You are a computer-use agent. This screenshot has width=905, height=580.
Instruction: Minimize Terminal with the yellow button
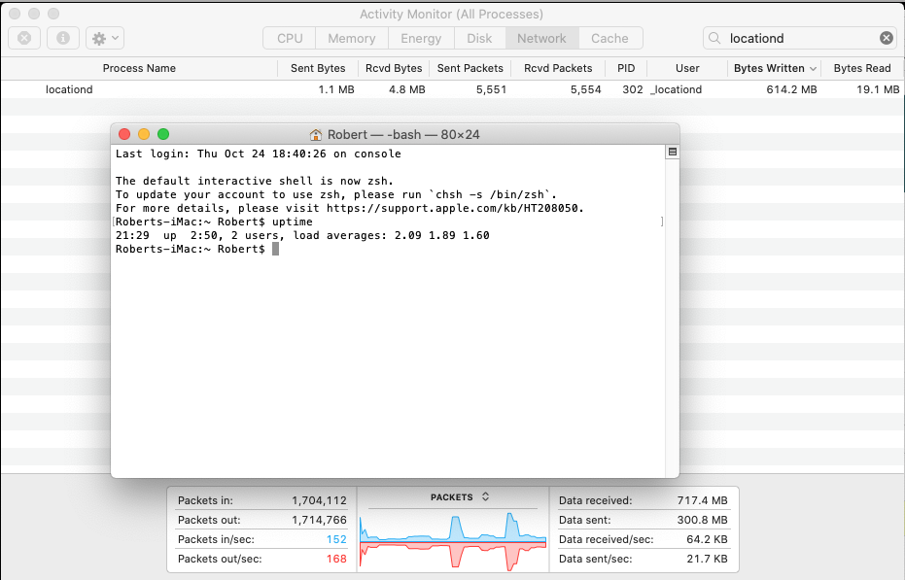(144, 134)
